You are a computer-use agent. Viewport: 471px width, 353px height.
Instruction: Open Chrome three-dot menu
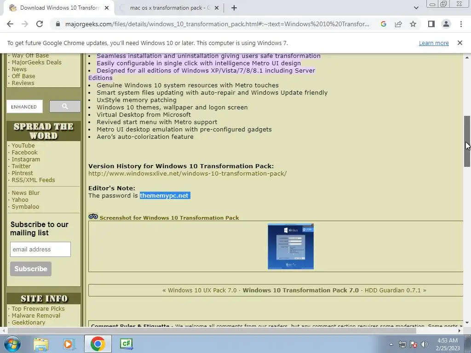point(461,24)
